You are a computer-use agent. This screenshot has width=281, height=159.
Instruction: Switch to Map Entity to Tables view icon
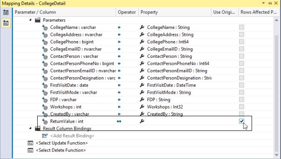coord(6,13)
